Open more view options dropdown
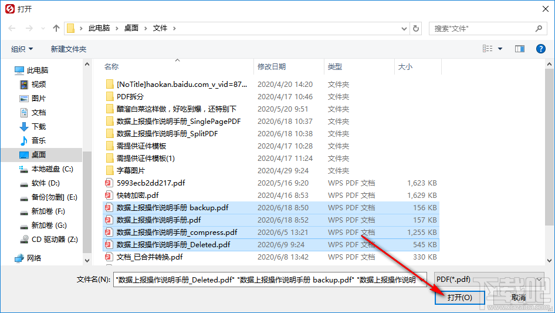The height and width of the screenshot is (313, 555). coord(500,49)
